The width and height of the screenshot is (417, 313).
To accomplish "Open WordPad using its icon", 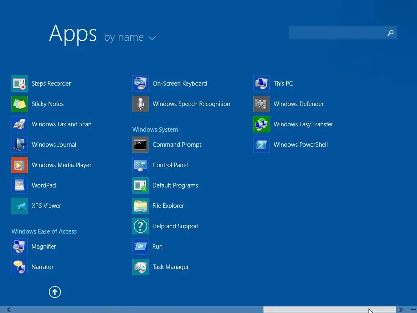I will pos(20,185).
